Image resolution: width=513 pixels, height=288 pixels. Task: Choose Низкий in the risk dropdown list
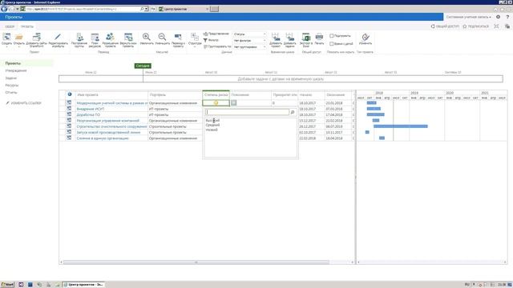pos(212,130)
